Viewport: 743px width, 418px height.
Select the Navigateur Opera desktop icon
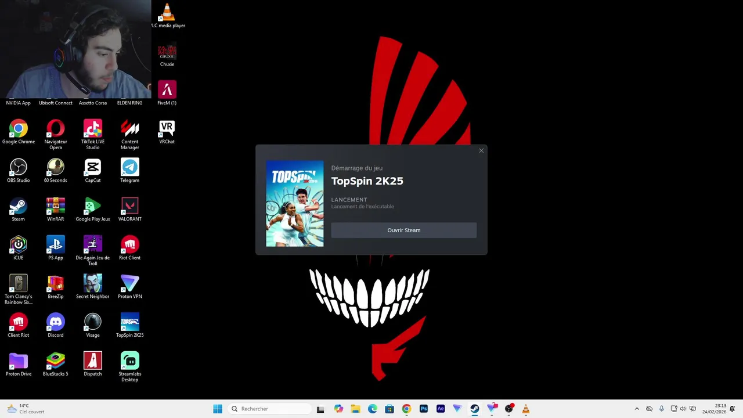click(56, 135)
